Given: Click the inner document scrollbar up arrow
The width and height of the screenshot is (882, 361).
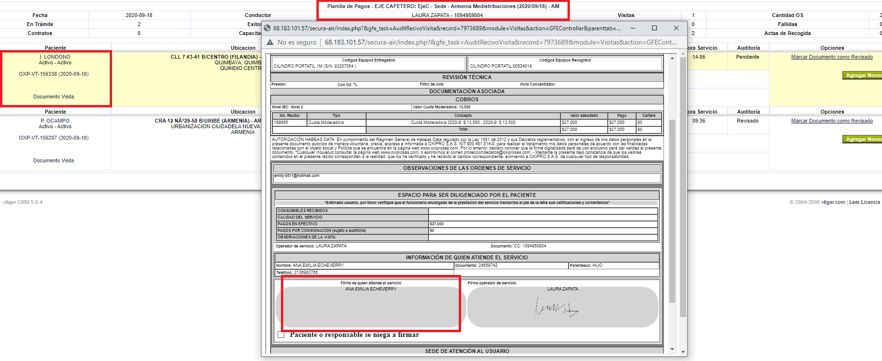Looking at the screenshot, I should (672, 58).
